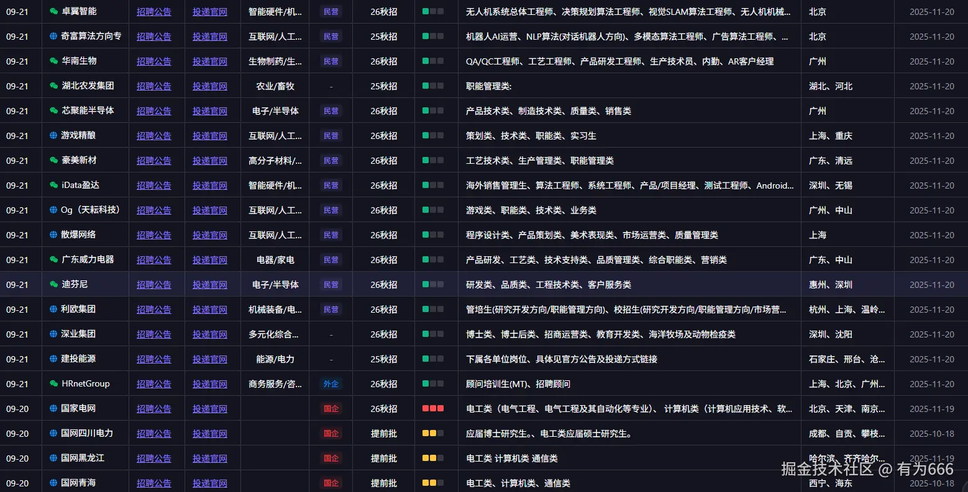Click the globe icon next to 国家电网
The image size is (968, 492).
click(53, 408)
